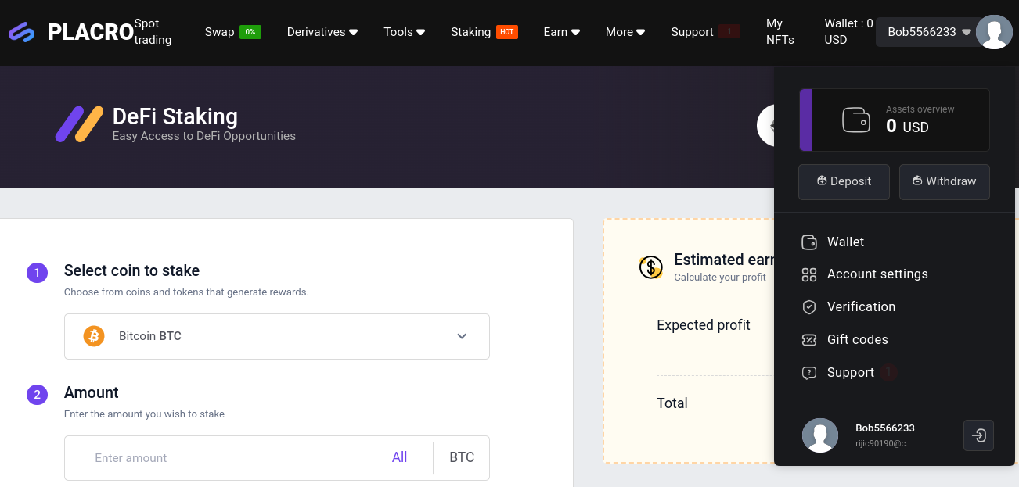Image resolution: width=1019 pixels, height=487 pixels.
Task: Click the Enter amount input field
Action: [227, 457]
